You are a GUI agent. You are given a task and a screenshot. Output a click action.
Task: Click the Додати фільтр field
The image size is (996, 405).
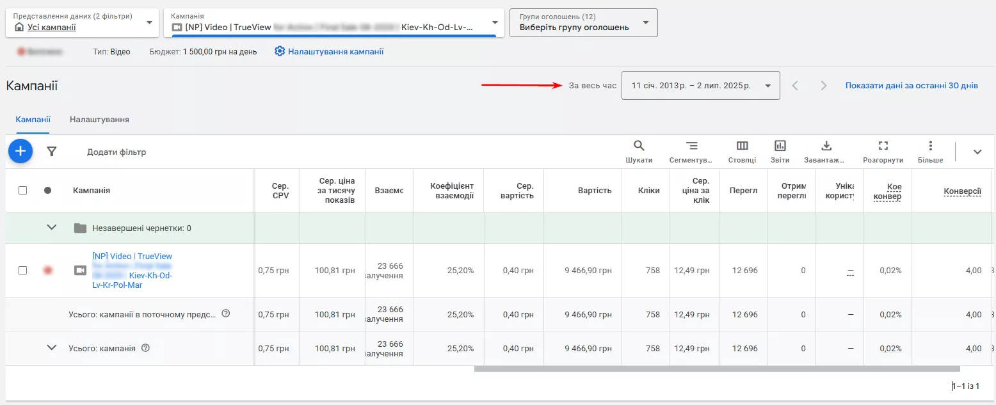(116, 152)
